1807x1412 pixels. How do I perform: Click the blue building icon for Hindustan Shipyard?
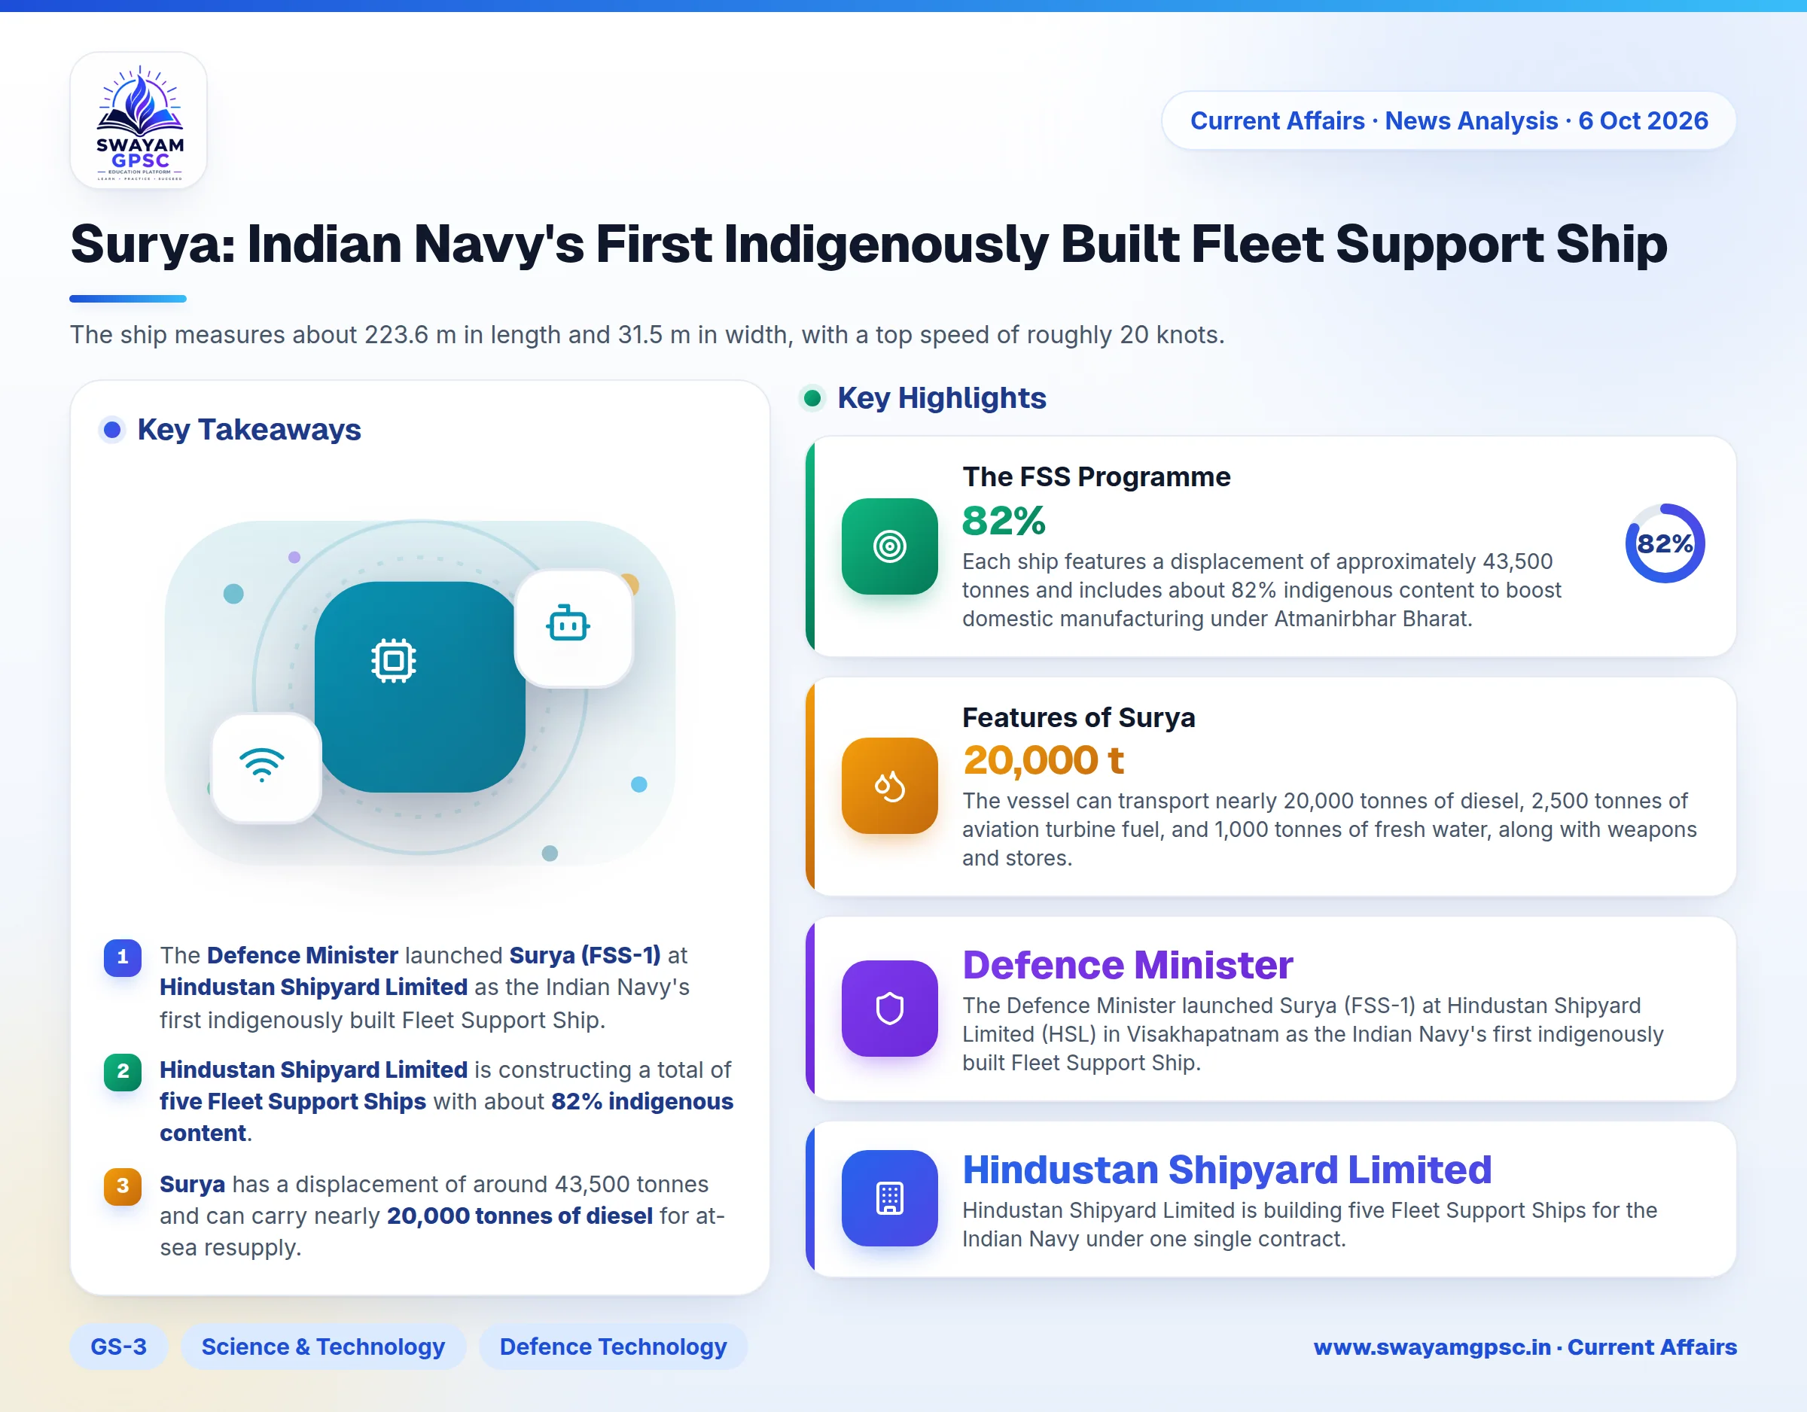pos(889,1197)
